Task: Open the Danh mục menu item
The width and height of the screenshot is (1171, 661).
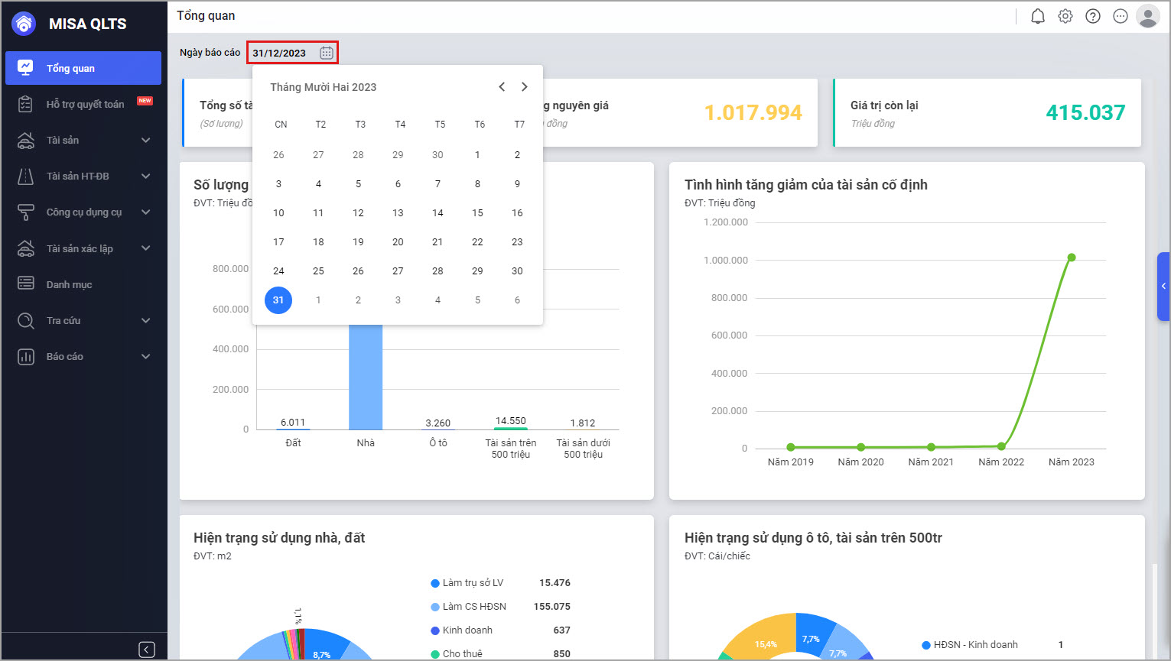Action: click(x=69, y=284)
